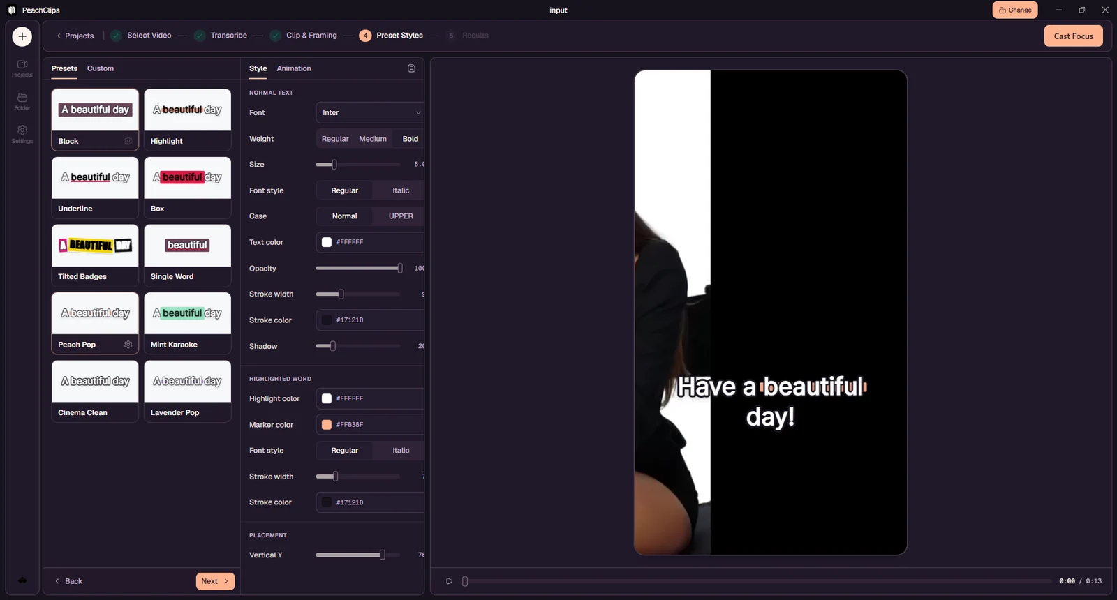Click the save preset icon beside Animation
Image resolution: width=1117 pixels, height=600 pixels.
411,68
